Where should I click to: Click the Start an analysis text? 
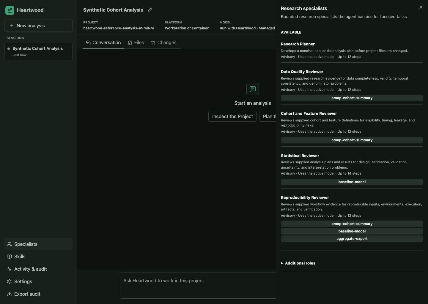tap(253, 103)
